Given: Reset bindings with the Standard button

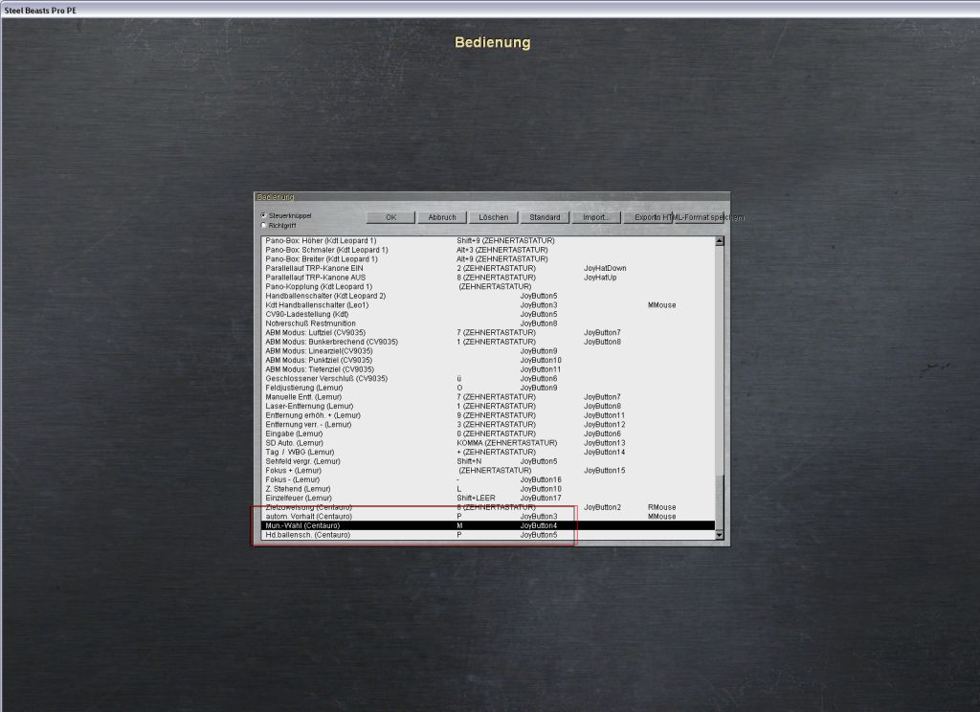Looking at the screenshot, I should click(545, 217).
